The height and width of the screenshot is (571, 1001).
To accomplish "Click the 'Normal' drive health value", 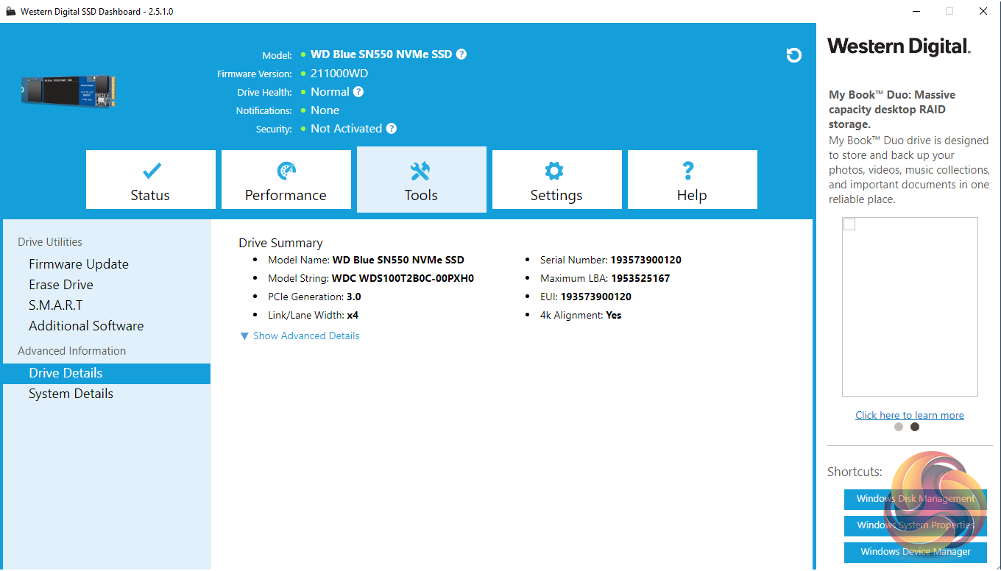I will [x=330, y=92].
